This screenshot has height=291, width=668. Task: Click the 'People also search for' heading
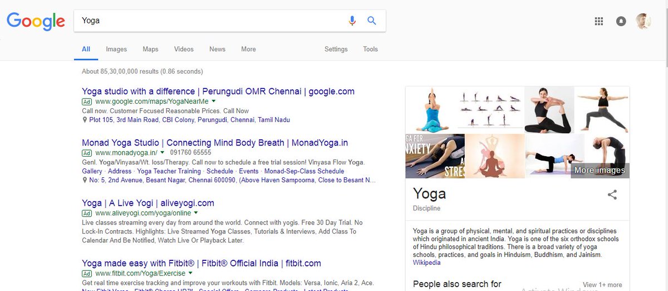(457, 284)
